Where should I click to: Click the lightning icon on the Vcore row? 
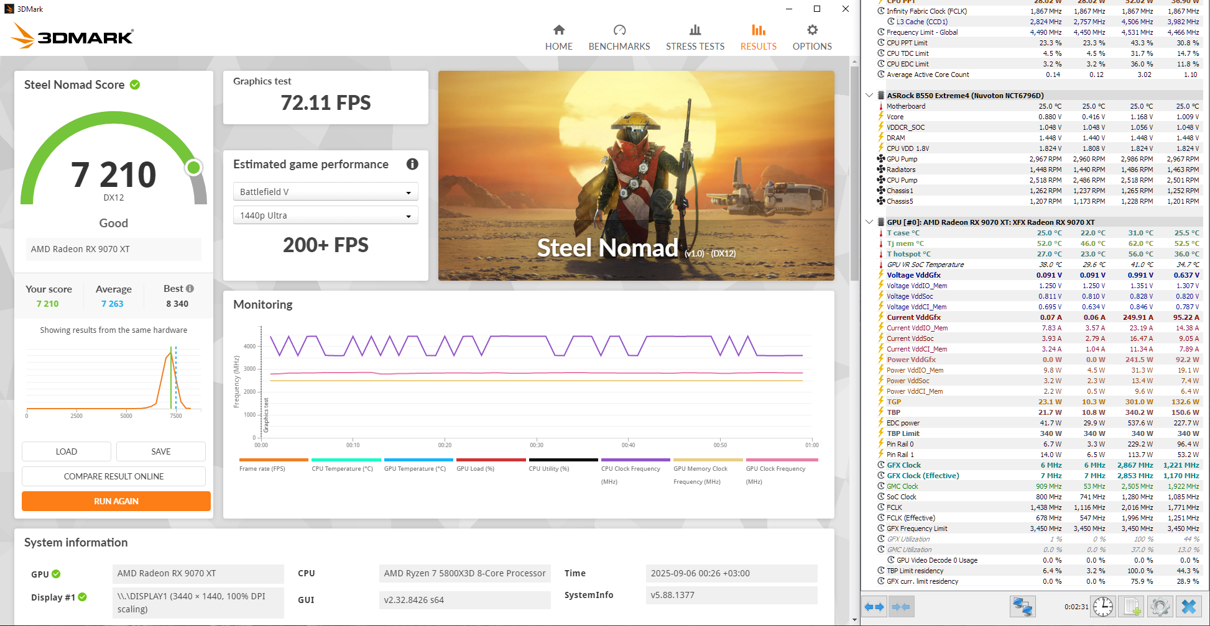click(x=881, y=117)
